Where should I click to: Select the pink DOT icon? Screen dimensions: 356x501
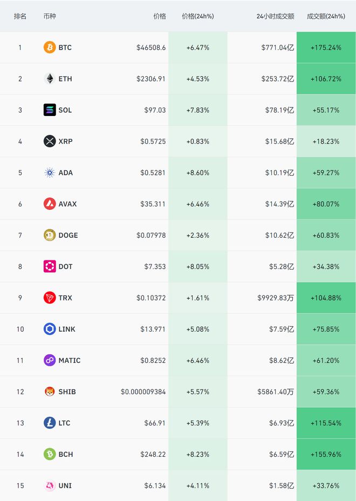tap(50, 266)
